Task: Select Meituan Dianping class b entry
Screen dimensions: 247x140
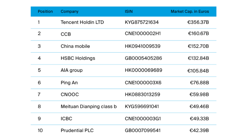Action: [x=89, y=107]
